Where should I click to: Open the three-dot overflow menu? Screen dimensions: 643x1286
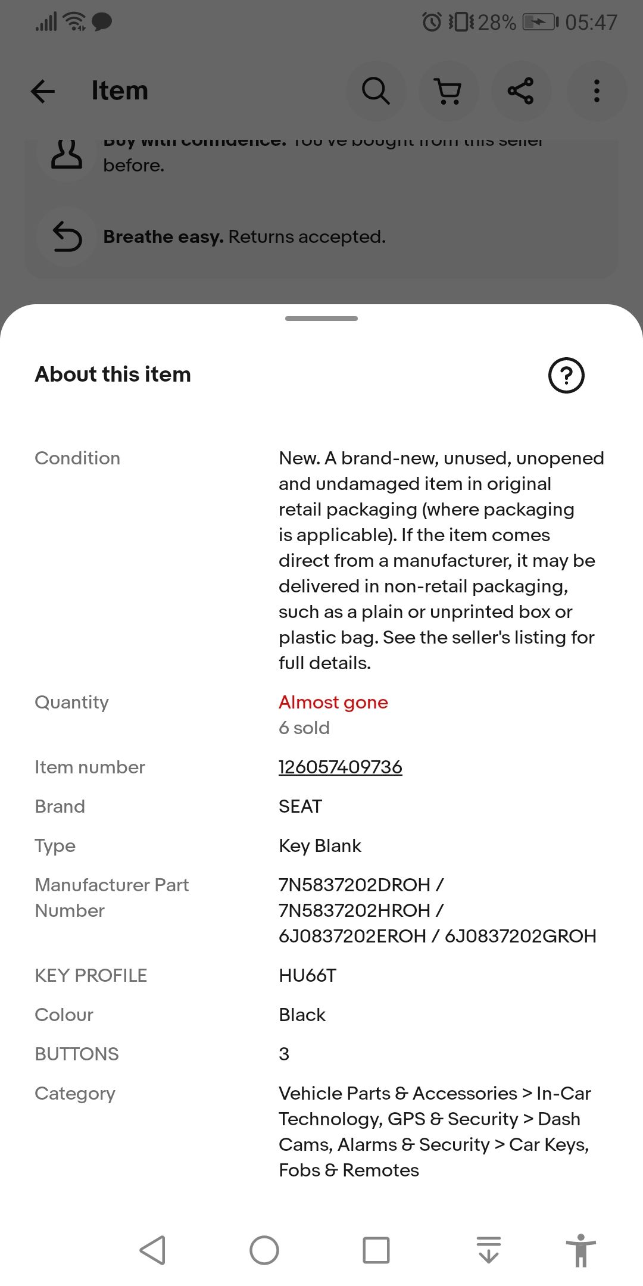tap(597, 92)
